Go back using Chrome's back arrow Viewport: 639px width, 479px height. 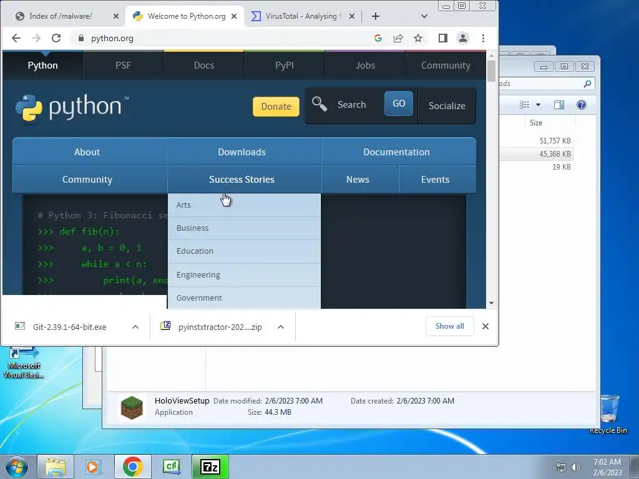[x=16, y=38]
